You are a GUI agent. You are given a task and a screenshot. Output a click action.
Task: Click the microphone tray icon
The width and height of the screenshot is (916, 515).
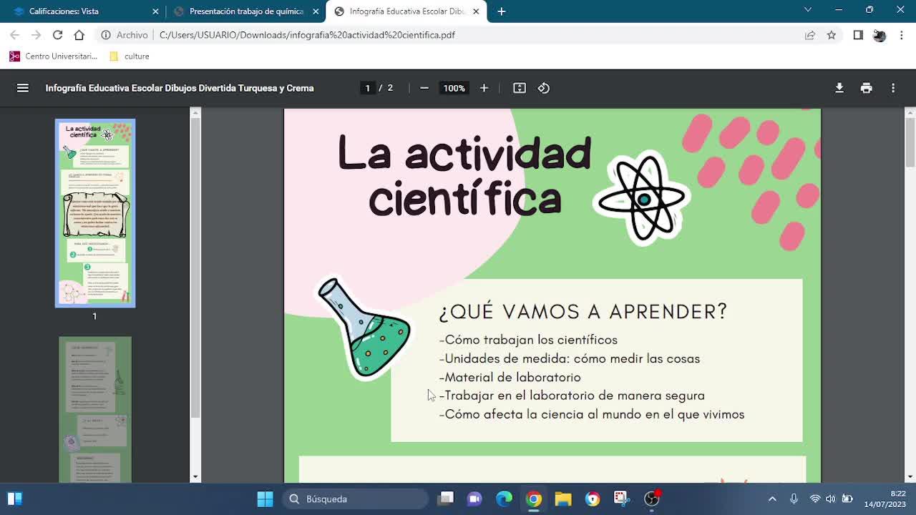pyautogui.click(x=794, y=499)
